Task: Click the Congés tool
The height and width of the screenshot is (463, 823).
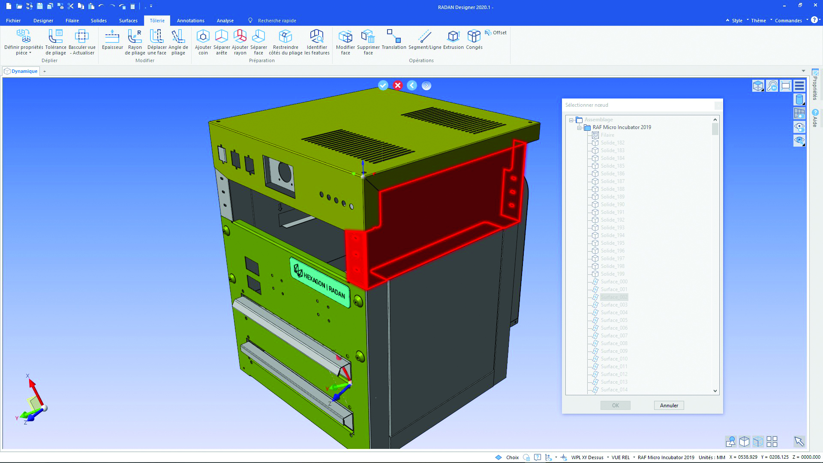Action: (x=474, y=39)
